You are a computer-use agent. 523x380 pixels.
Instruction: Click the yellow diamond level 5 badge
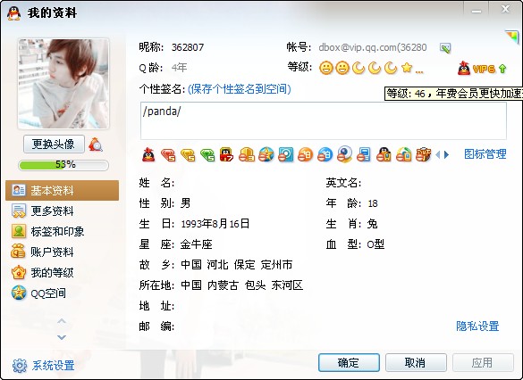[188, 154]
